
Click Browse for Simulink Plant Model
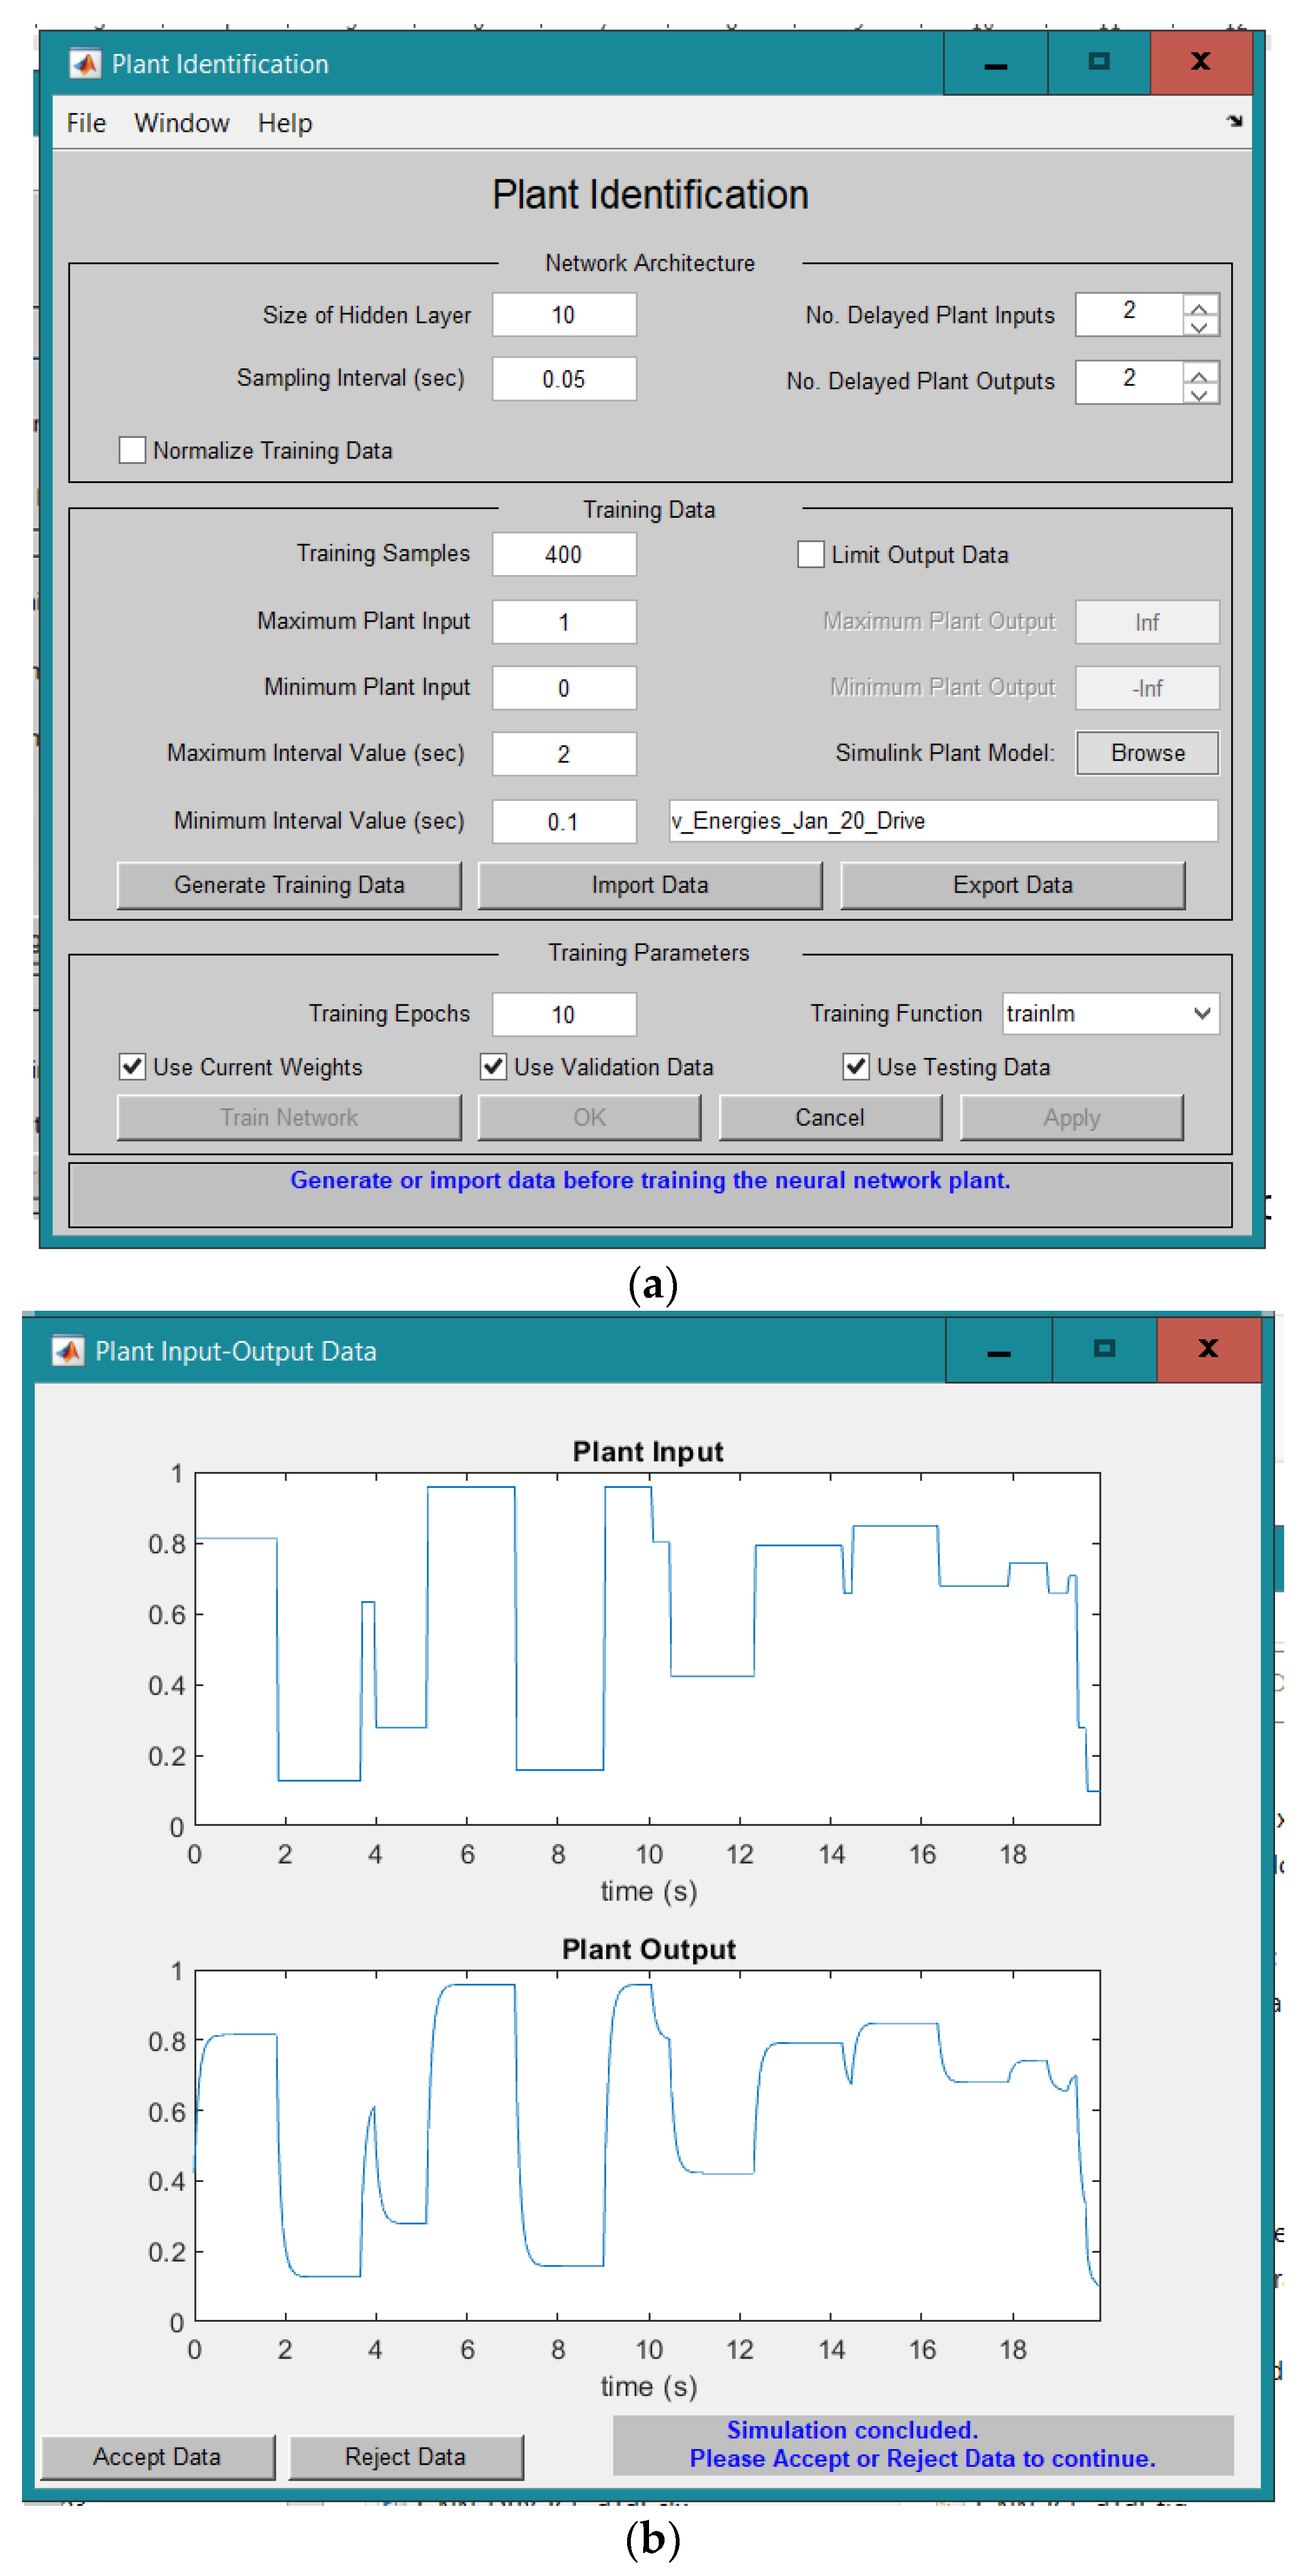1147,753
